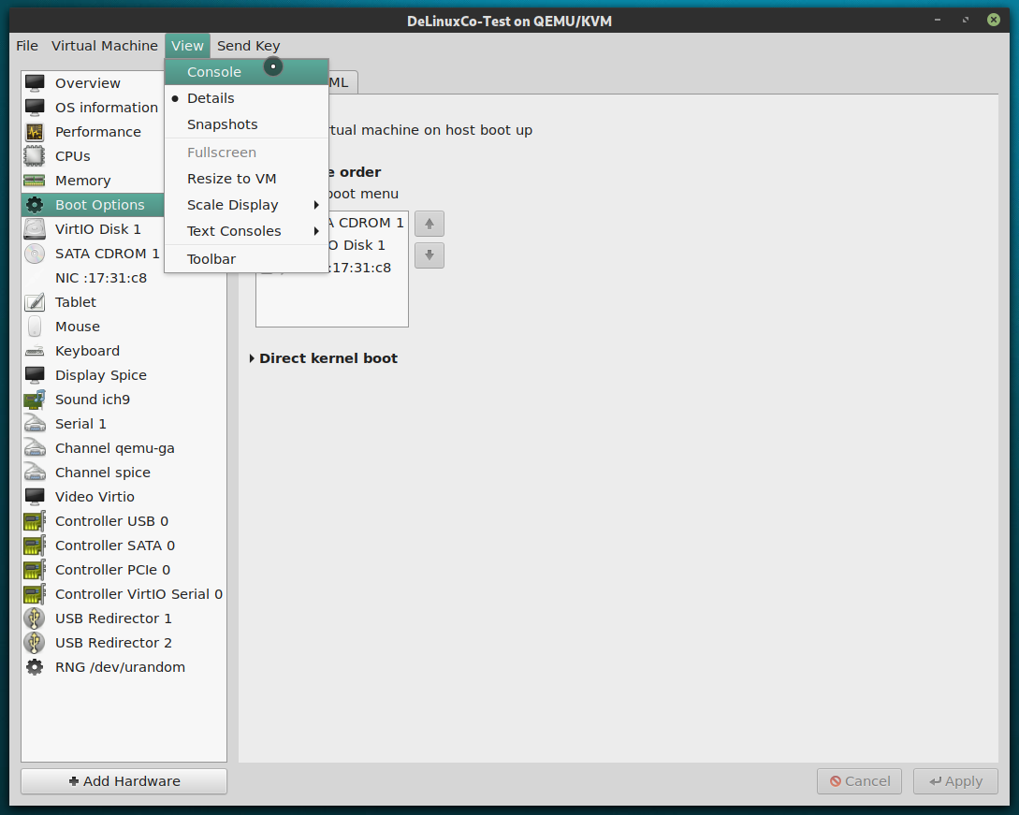Click the OS information icon
Image resolution: width=1019 pixels, height=815 pixels.
coord(35,108)
